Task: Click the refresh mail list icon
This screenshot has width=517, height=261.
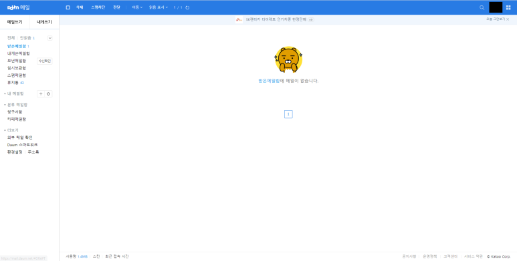Action: click(187, 7)
